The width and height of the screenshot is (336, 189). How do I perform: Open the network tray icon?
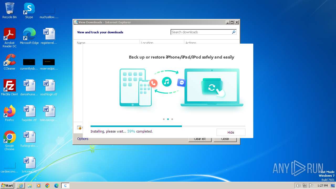click(305, 186)
